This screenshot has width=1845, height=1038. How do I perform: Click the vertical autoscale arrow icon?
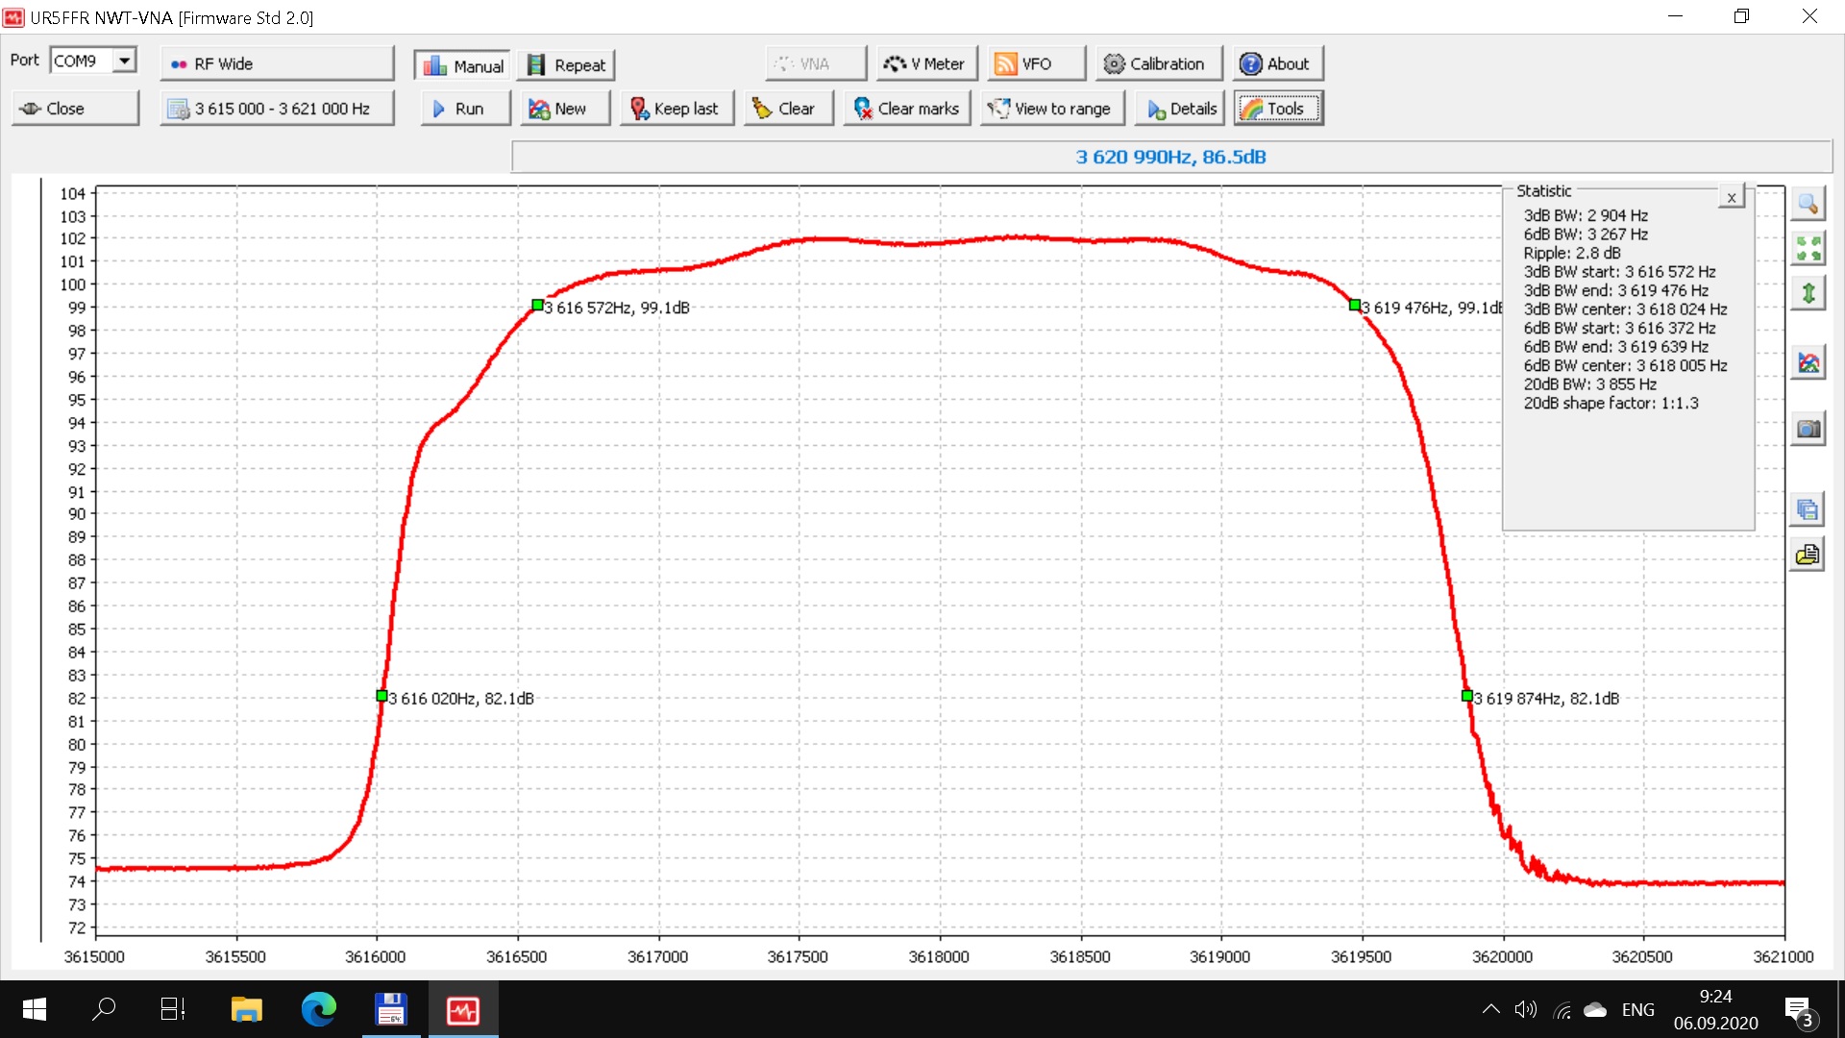pos(1808,293)
